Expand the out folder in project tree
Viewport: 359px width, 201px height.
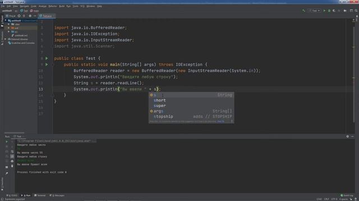tap(9, 28)
